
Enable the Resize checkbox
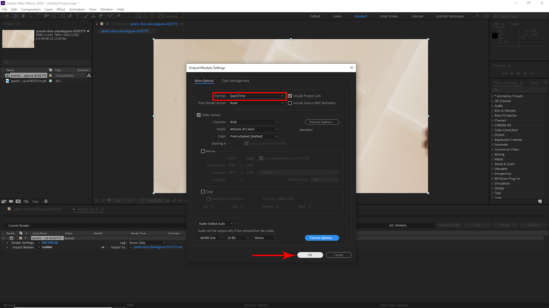pyautogui.click(x=203, y=151)
